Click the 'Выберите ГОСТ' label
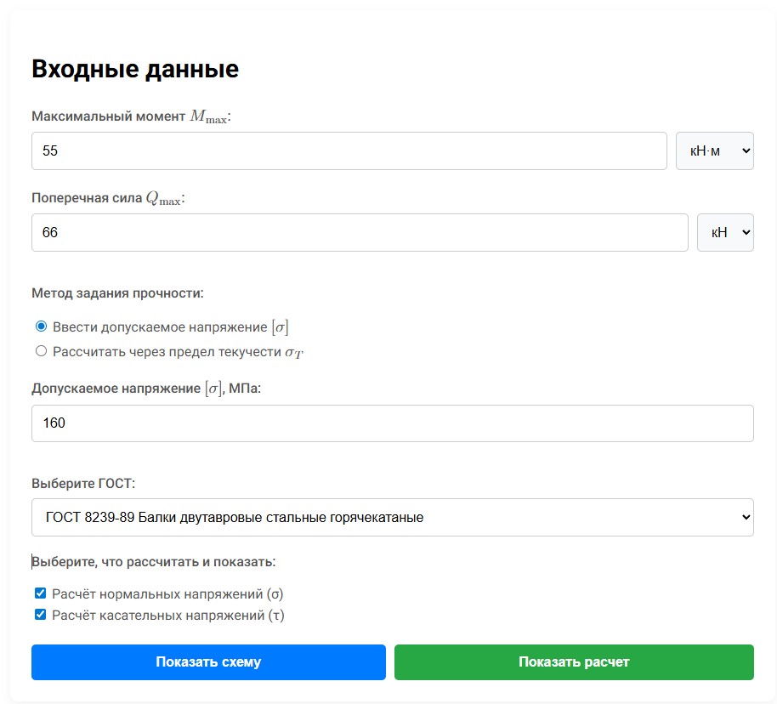Viewport: 777px width, 704px height. click(83, 483)
